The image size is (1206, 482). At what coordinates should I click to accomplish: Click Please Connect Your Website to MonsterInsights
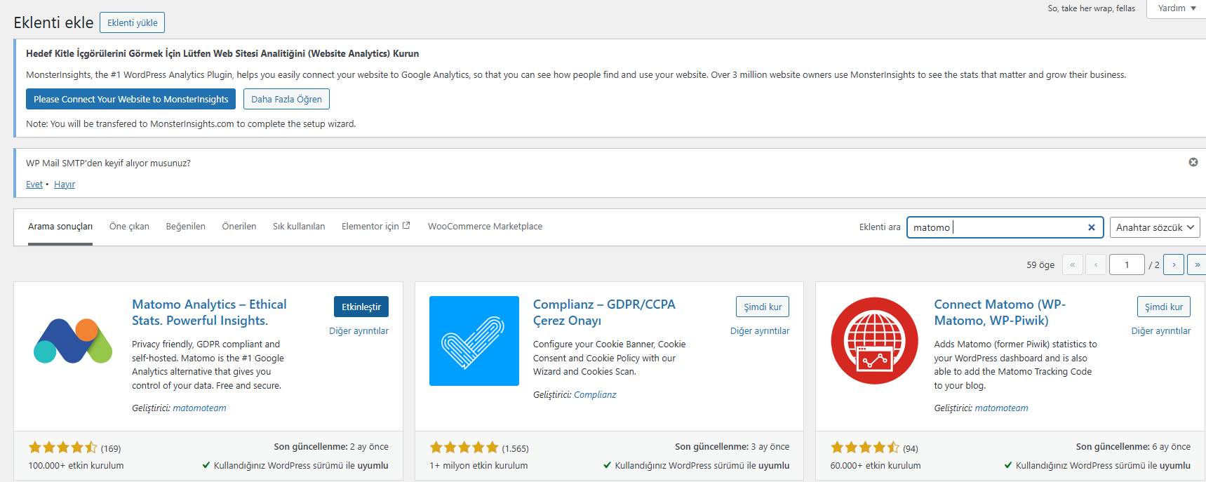[130, 99]
